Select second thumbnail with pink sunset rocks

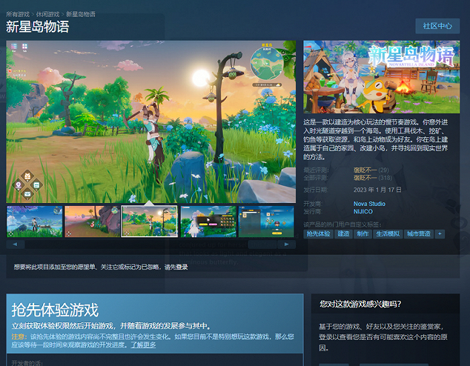pos(93,221)
